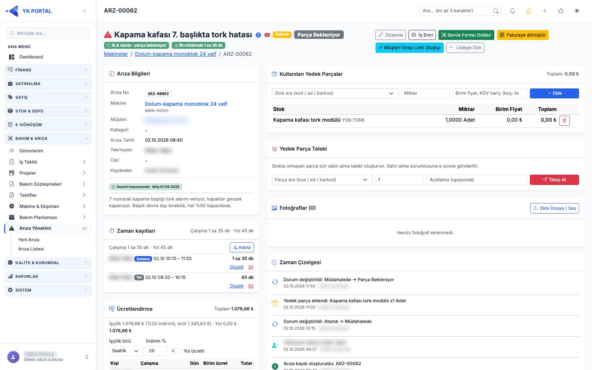
Task: Click the Ekle Dosya / Ses button
Action: (x=555, y=208)
